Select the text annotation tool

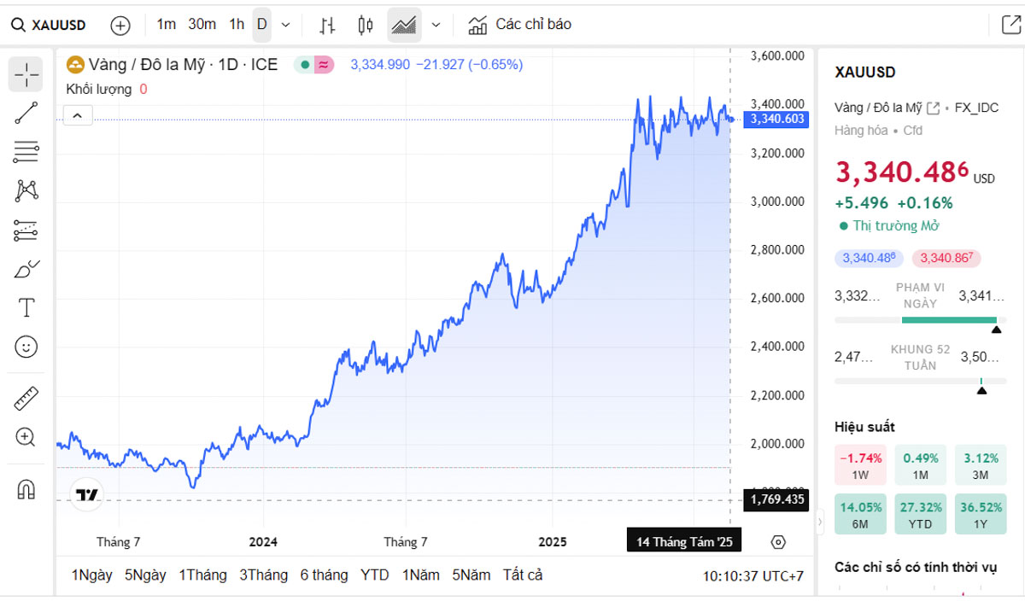point(26,308)
